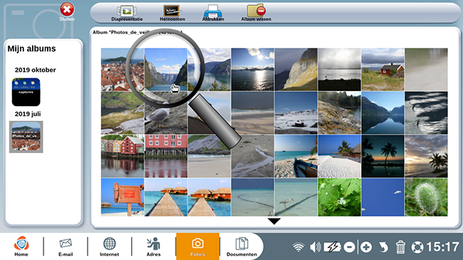This screenshot has height=260, width=463.
Task: Print with the Afdrukken icon
Action: pyautogui.click(x=213, y=13)
